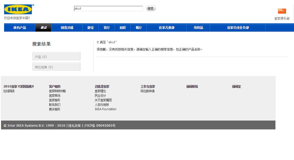Click inside the search input field
Viewport: 294px width, 160px height.
point(108,8)
